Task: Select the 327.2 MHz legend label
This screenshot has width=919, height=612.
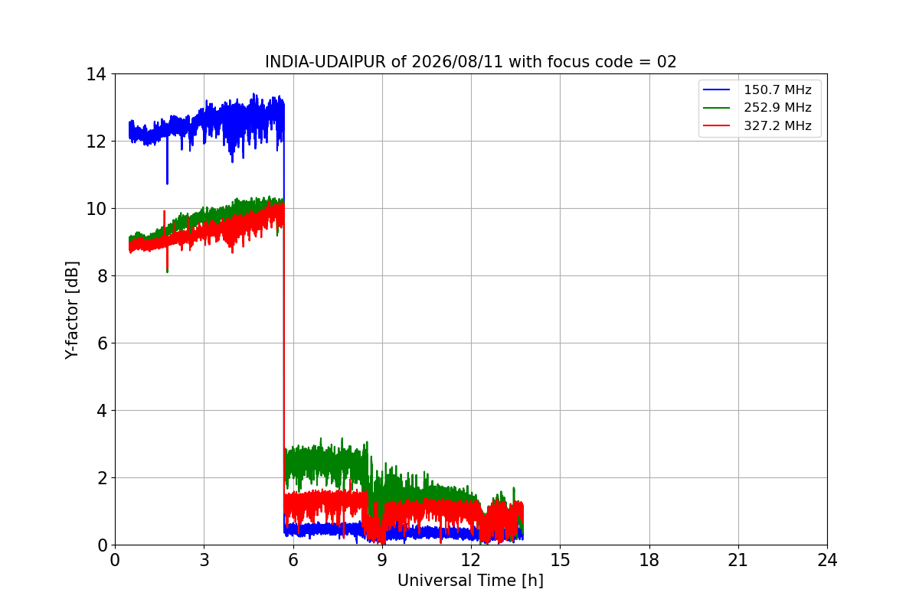Action: click(777, 126)
